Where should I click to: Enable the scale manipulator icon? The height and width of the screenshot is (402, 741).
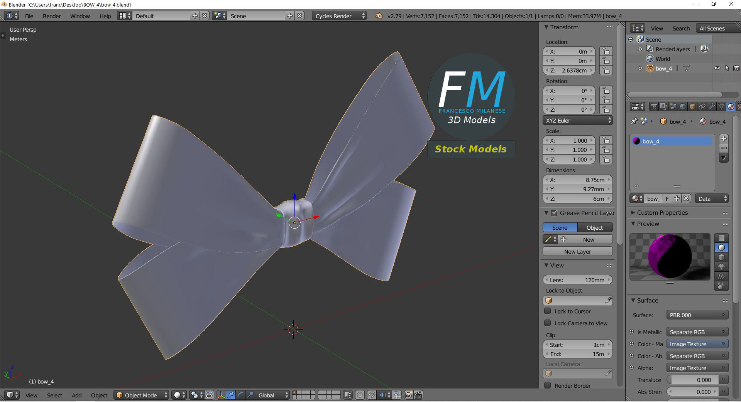pos(250,395)
